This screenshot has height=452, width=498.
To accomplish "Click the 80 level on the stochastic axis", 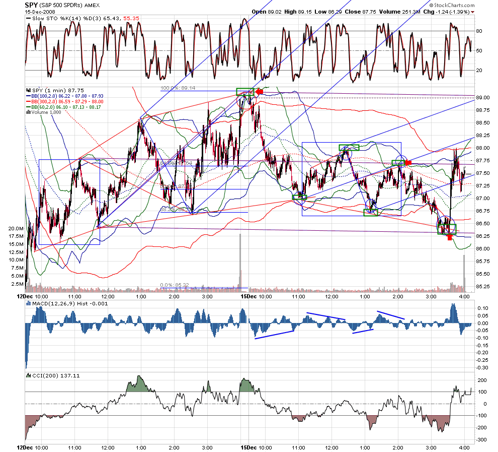I will tap(479, 31).
